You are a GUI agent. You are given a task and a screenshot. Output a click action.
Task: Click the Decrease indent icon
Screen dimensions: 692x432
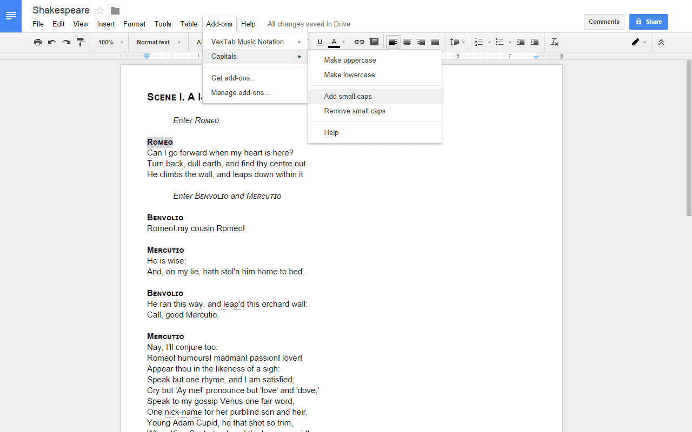tap(521, 42)
